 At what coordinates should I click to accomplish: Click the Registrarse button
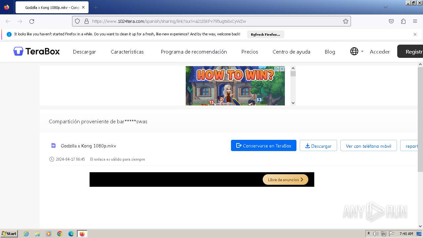coord(410,51)
